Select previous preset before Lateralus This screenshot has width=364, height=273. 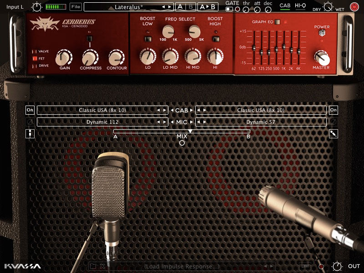coord(163,7)
